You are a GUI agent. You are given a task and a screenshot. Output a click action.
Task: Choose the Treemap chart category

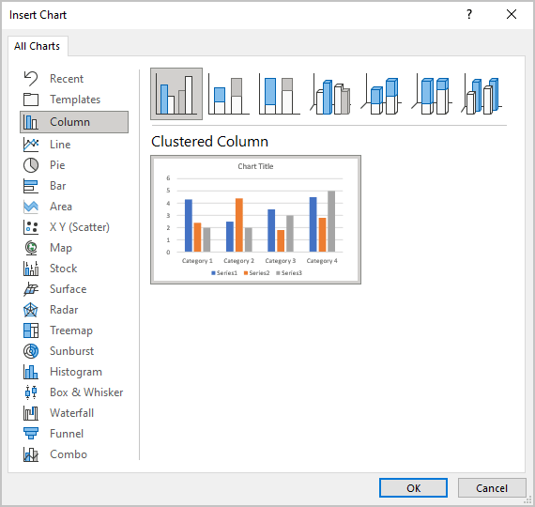[74, 330]
